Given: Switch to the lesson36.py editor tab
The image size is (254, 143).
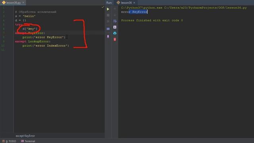Looking at the screenshot, I should (x=13, y=3).
